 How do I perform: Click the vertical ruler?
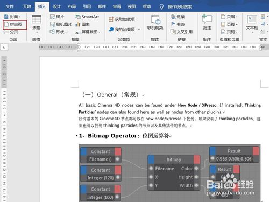4,129
